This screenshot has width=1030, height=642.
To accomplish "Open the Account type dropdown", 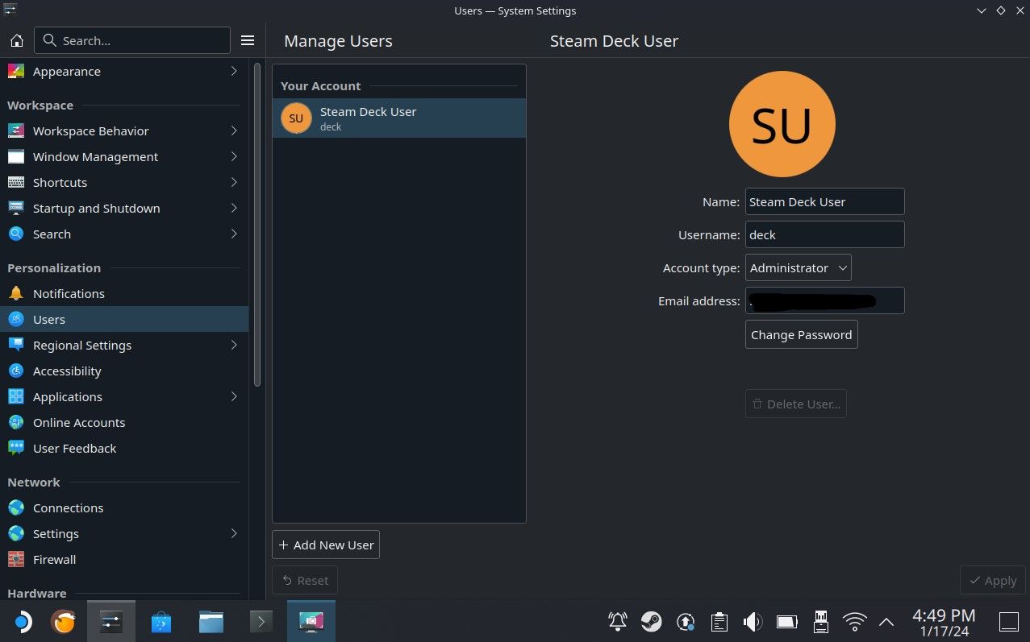I will click(x=797, y=267).
